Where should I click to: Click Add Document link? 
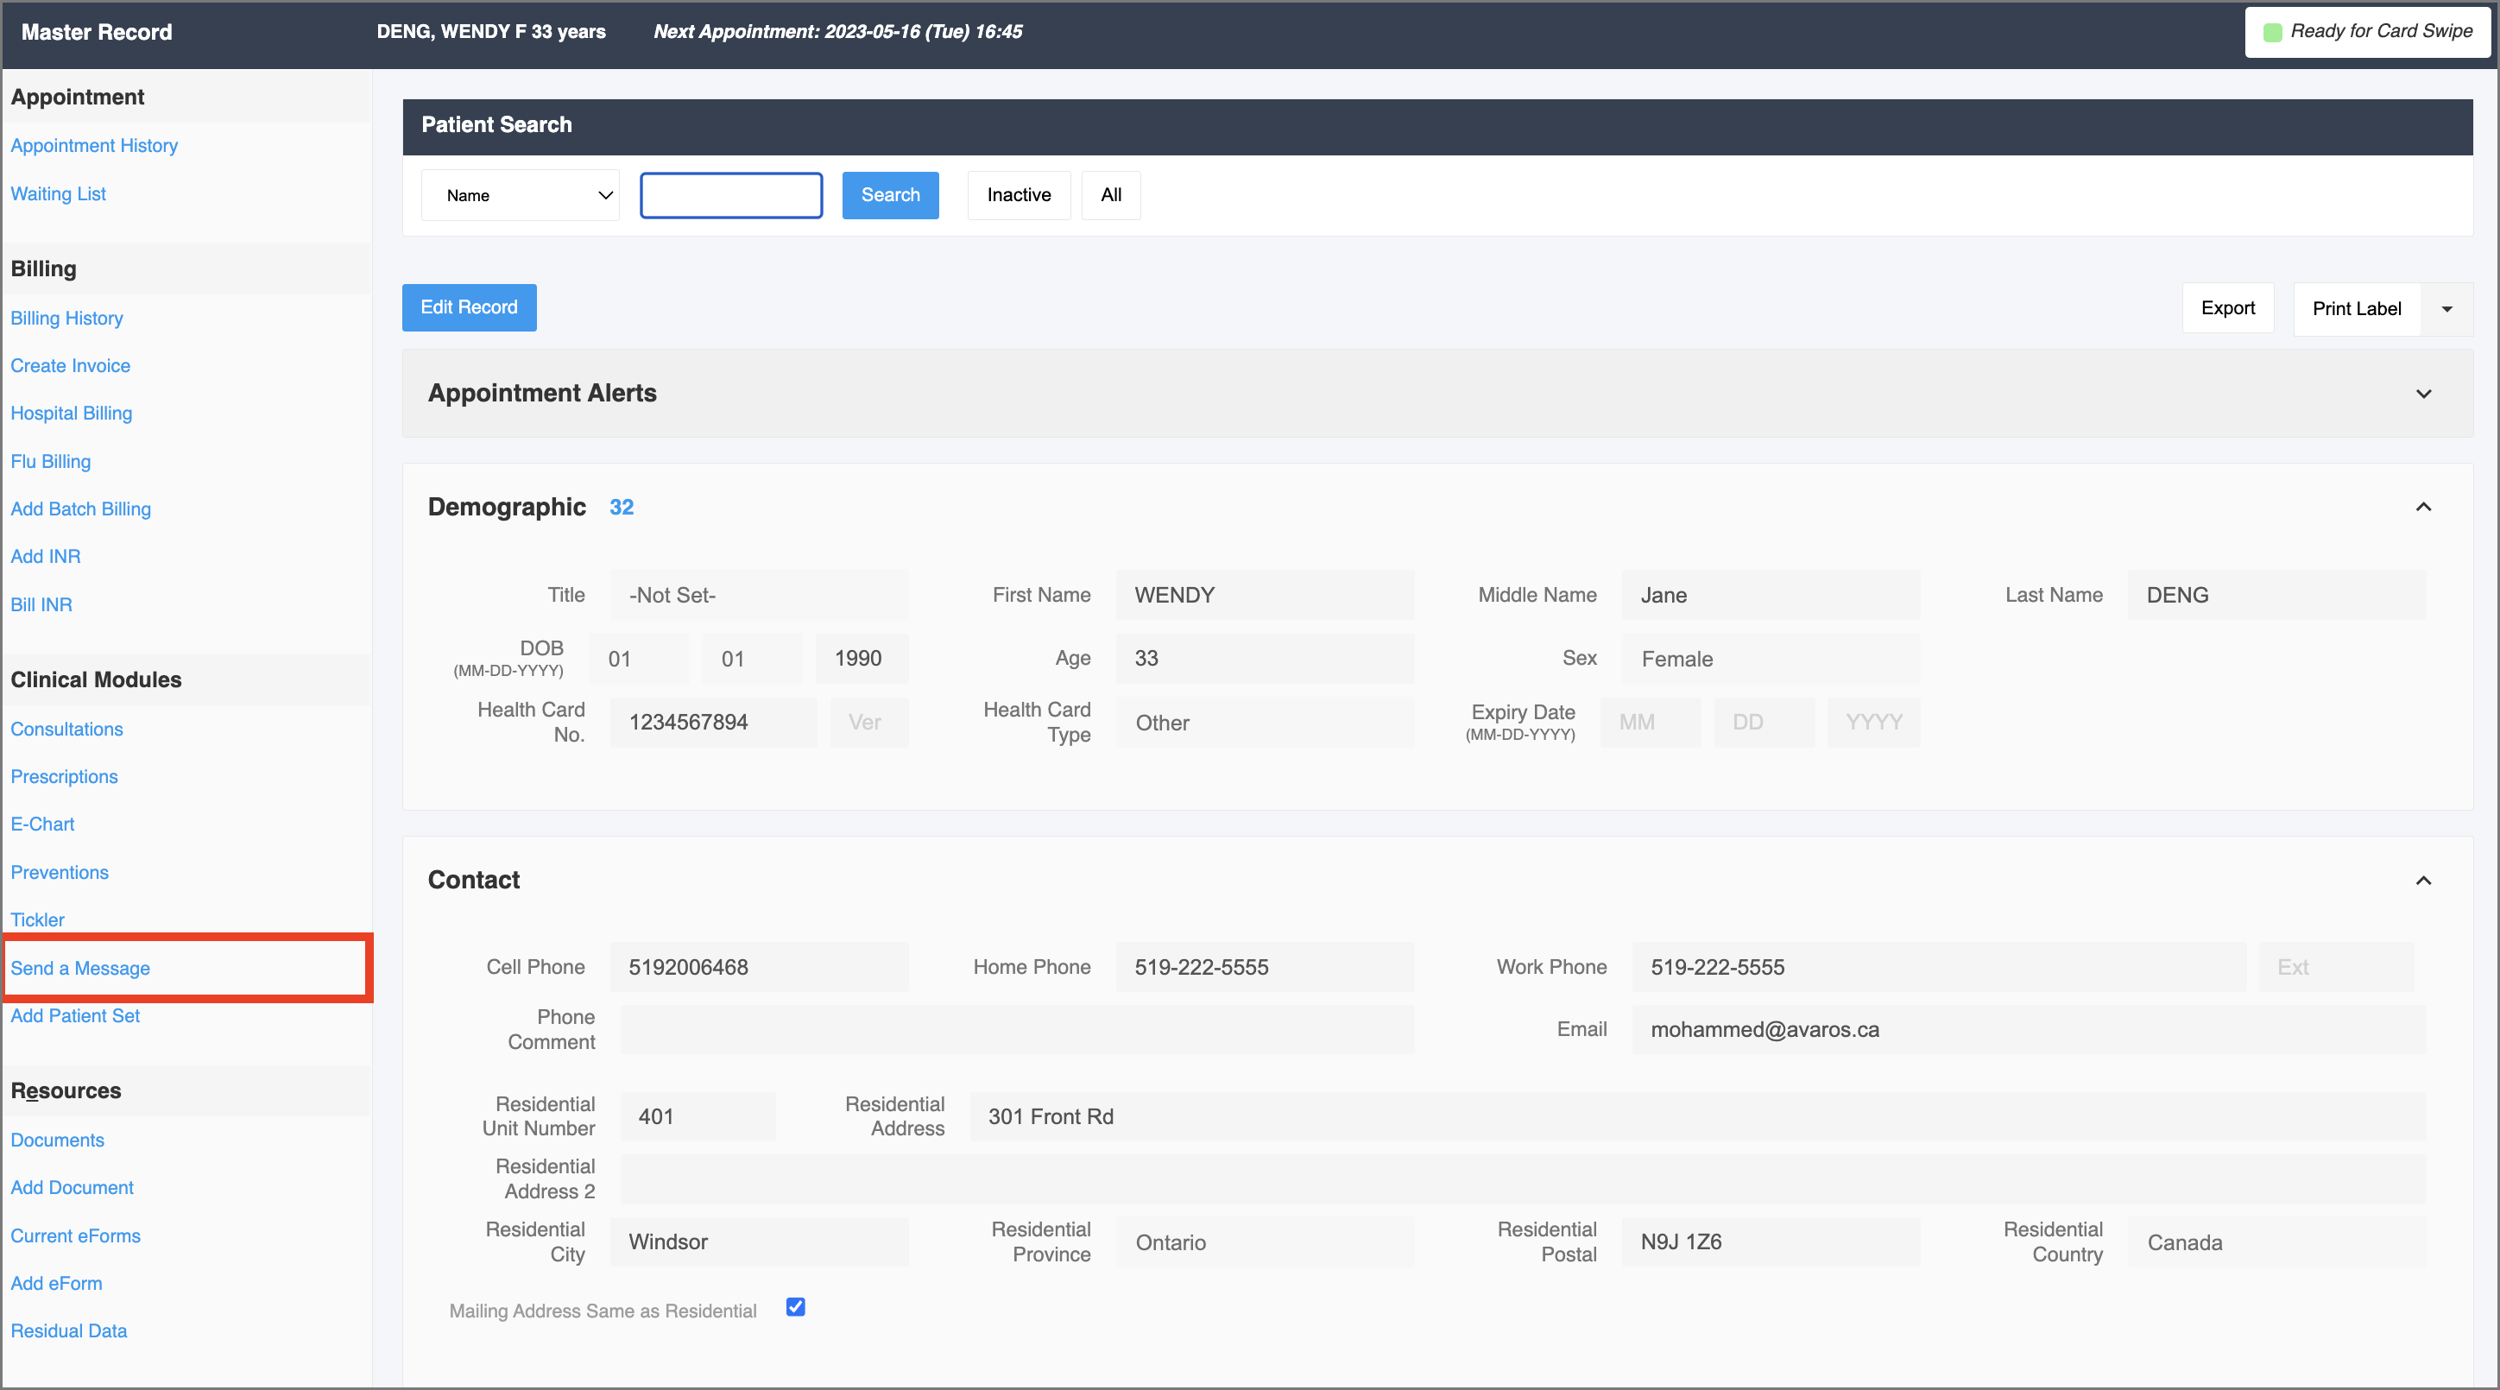coord(72,1188)
